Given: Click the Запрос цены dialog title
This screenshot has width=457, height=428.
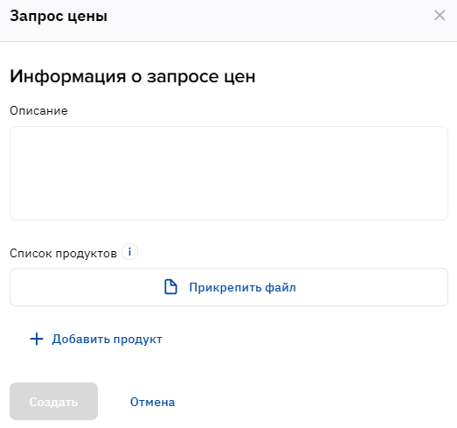Looking at the screenshot, I should [x=59, y=16].
